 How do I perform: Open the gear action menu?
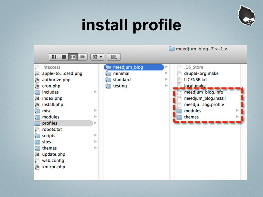click(x=97, y=57)
